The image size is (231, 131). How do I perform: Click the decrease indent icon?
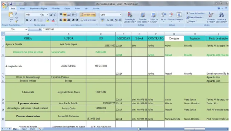pos(73,20)
